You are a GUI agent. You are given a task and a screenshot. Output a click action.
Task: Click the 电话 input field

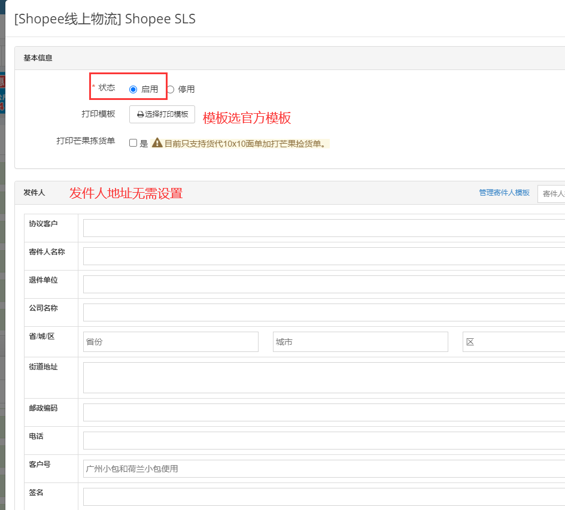point(324,441)
